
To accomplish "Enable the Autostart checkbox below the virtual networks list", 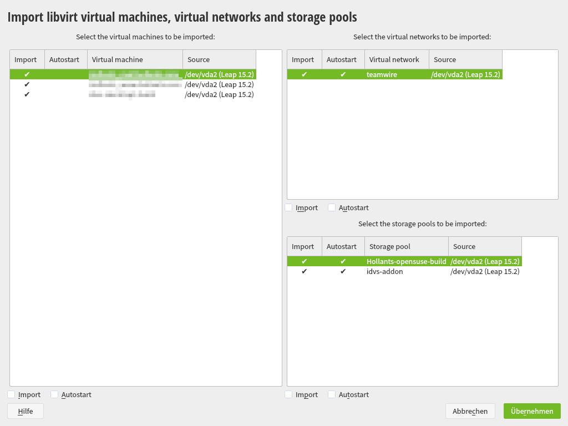I will [332, 207].
